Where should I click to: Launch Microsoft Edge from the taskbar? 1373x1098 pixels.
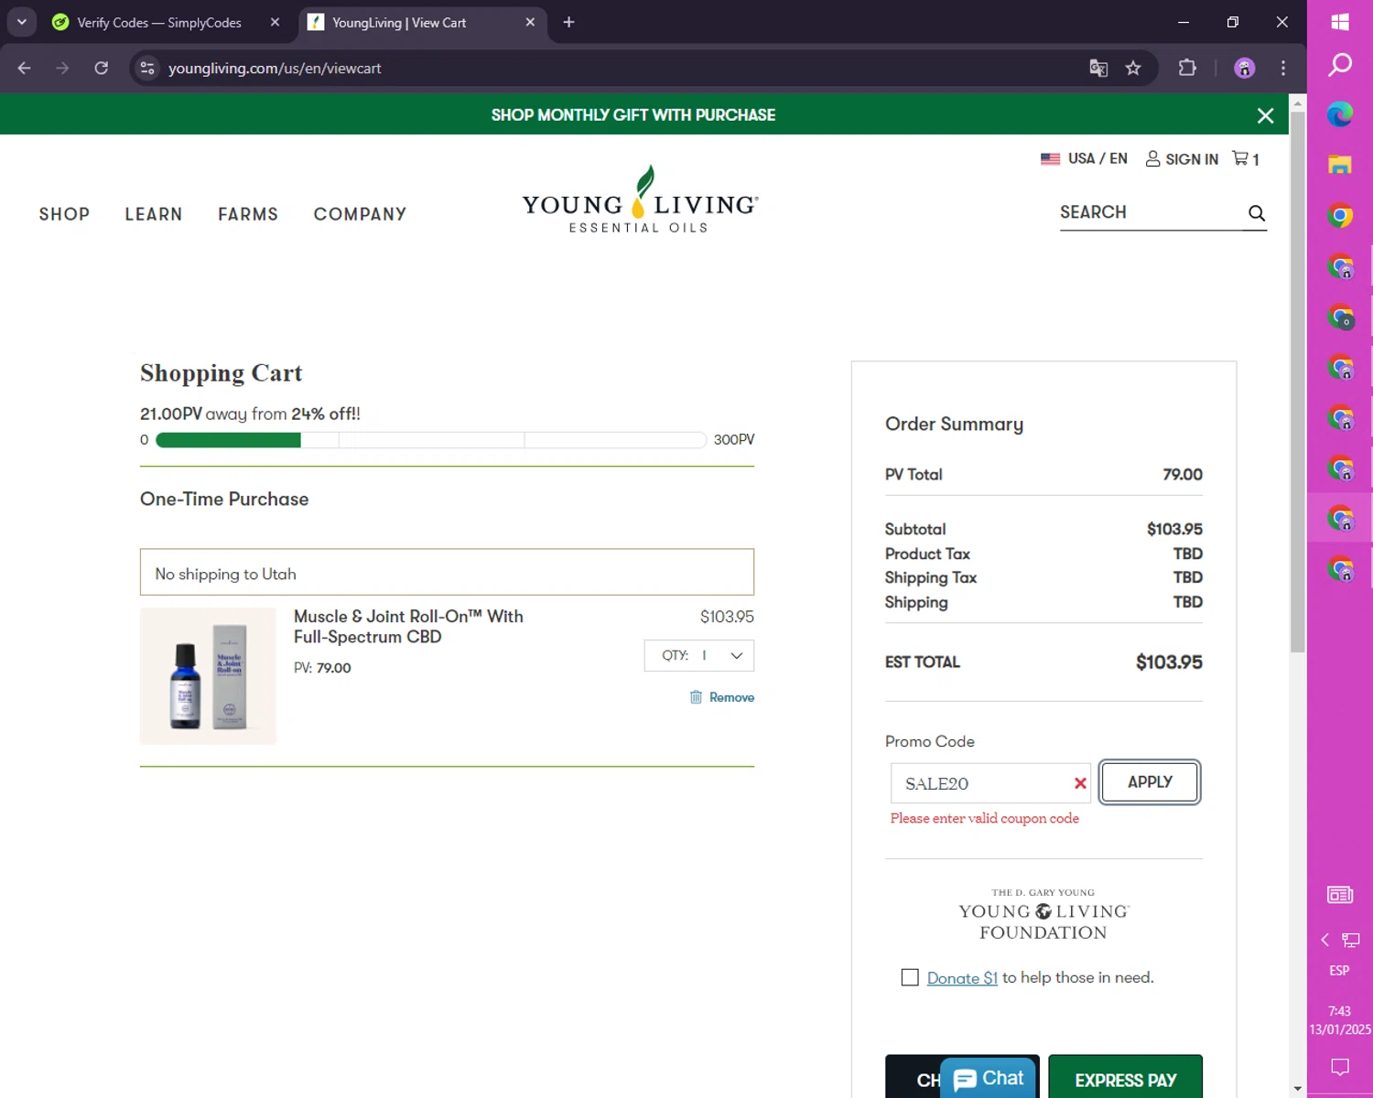[1340, 114]
